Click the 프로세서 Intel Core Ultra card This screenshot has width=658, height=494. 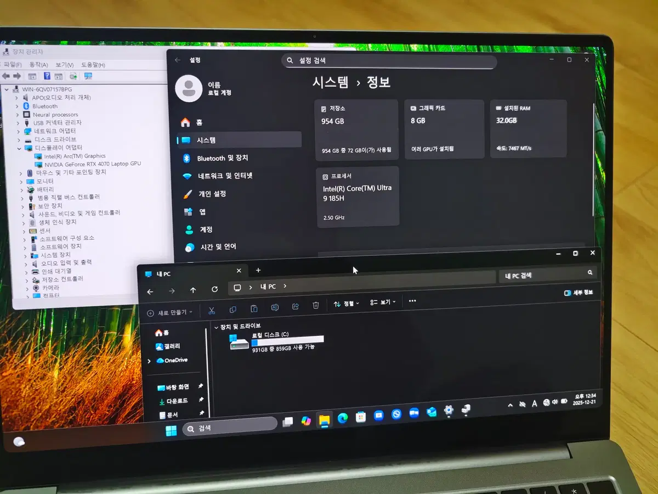(x=358, y=197)
